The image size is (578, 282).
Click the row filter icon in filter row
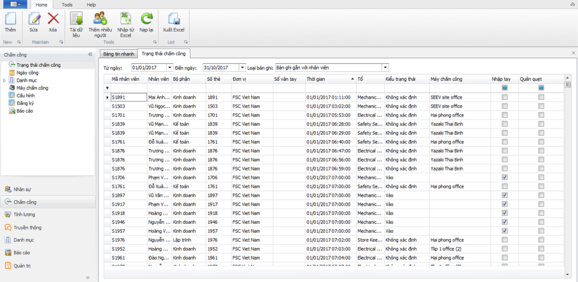(107, 88)
